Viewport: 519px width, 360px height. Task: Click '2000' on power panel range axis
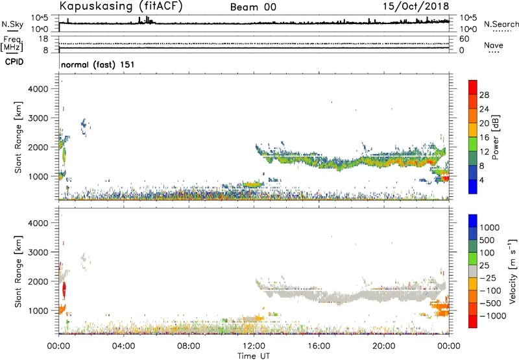tap(38, 147)
